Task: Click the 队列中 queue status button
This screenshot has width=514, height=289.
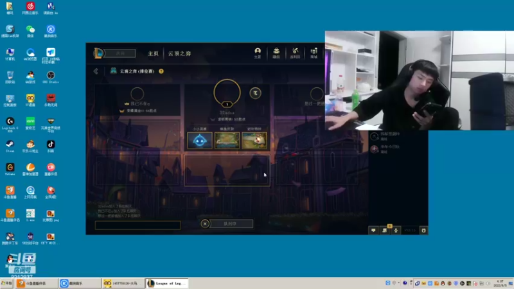Action: 230,223
